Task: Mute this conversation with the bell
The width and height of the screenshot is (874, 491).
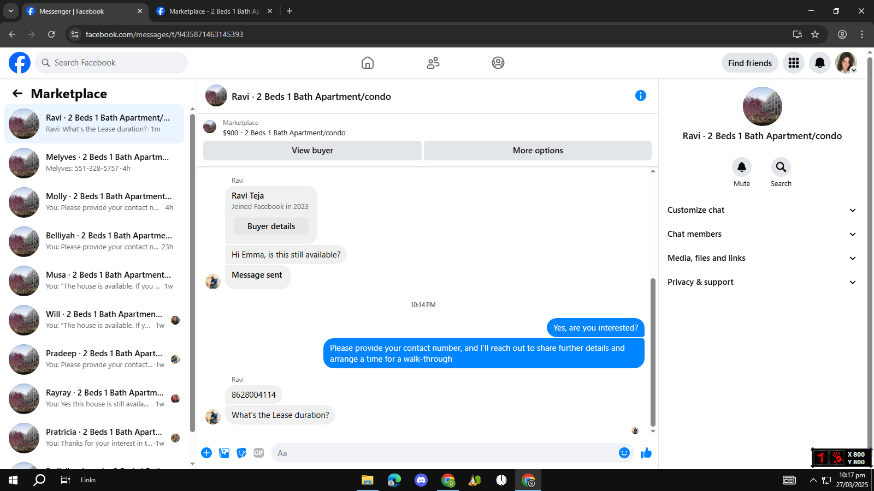Action: click(742, 167)
